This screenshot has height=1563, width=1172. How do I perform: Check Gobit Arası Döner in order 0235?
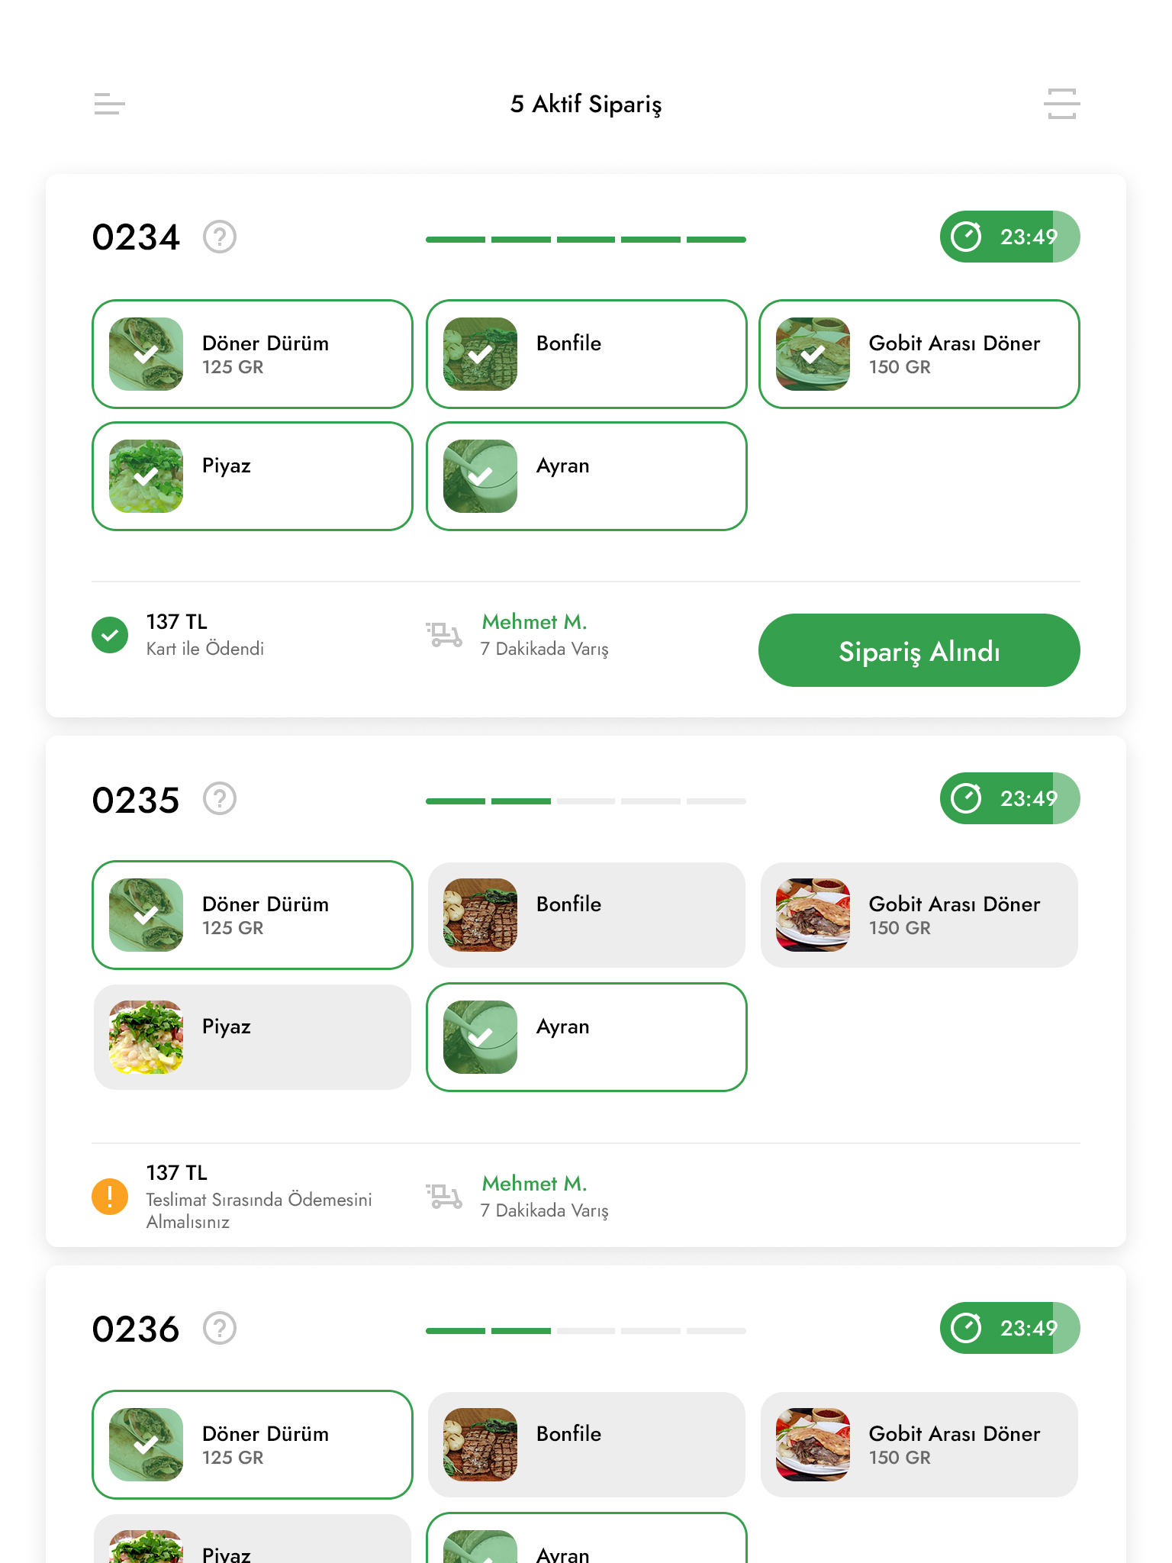[x=919, y=915]
